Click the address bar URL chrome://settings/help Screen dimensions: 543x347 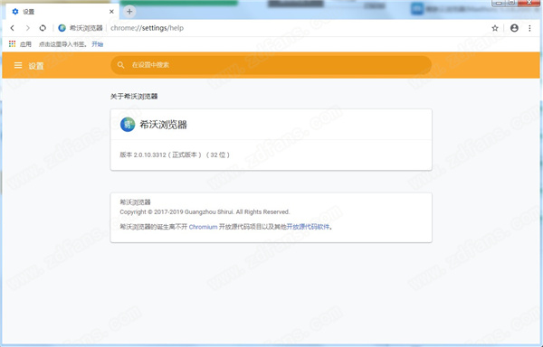pos(147,28)
